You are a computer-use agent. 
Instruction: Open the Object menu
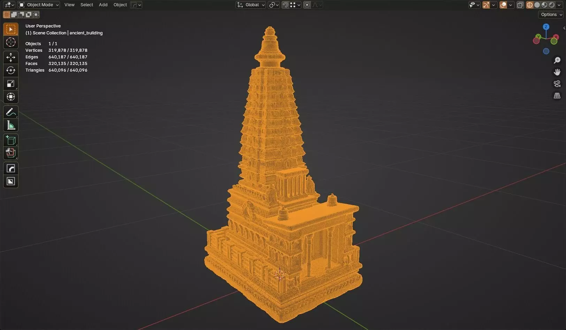120,5
